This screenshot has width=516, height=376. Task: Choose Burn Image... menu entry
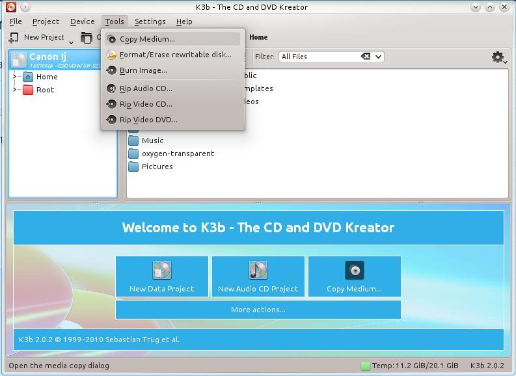173,70
